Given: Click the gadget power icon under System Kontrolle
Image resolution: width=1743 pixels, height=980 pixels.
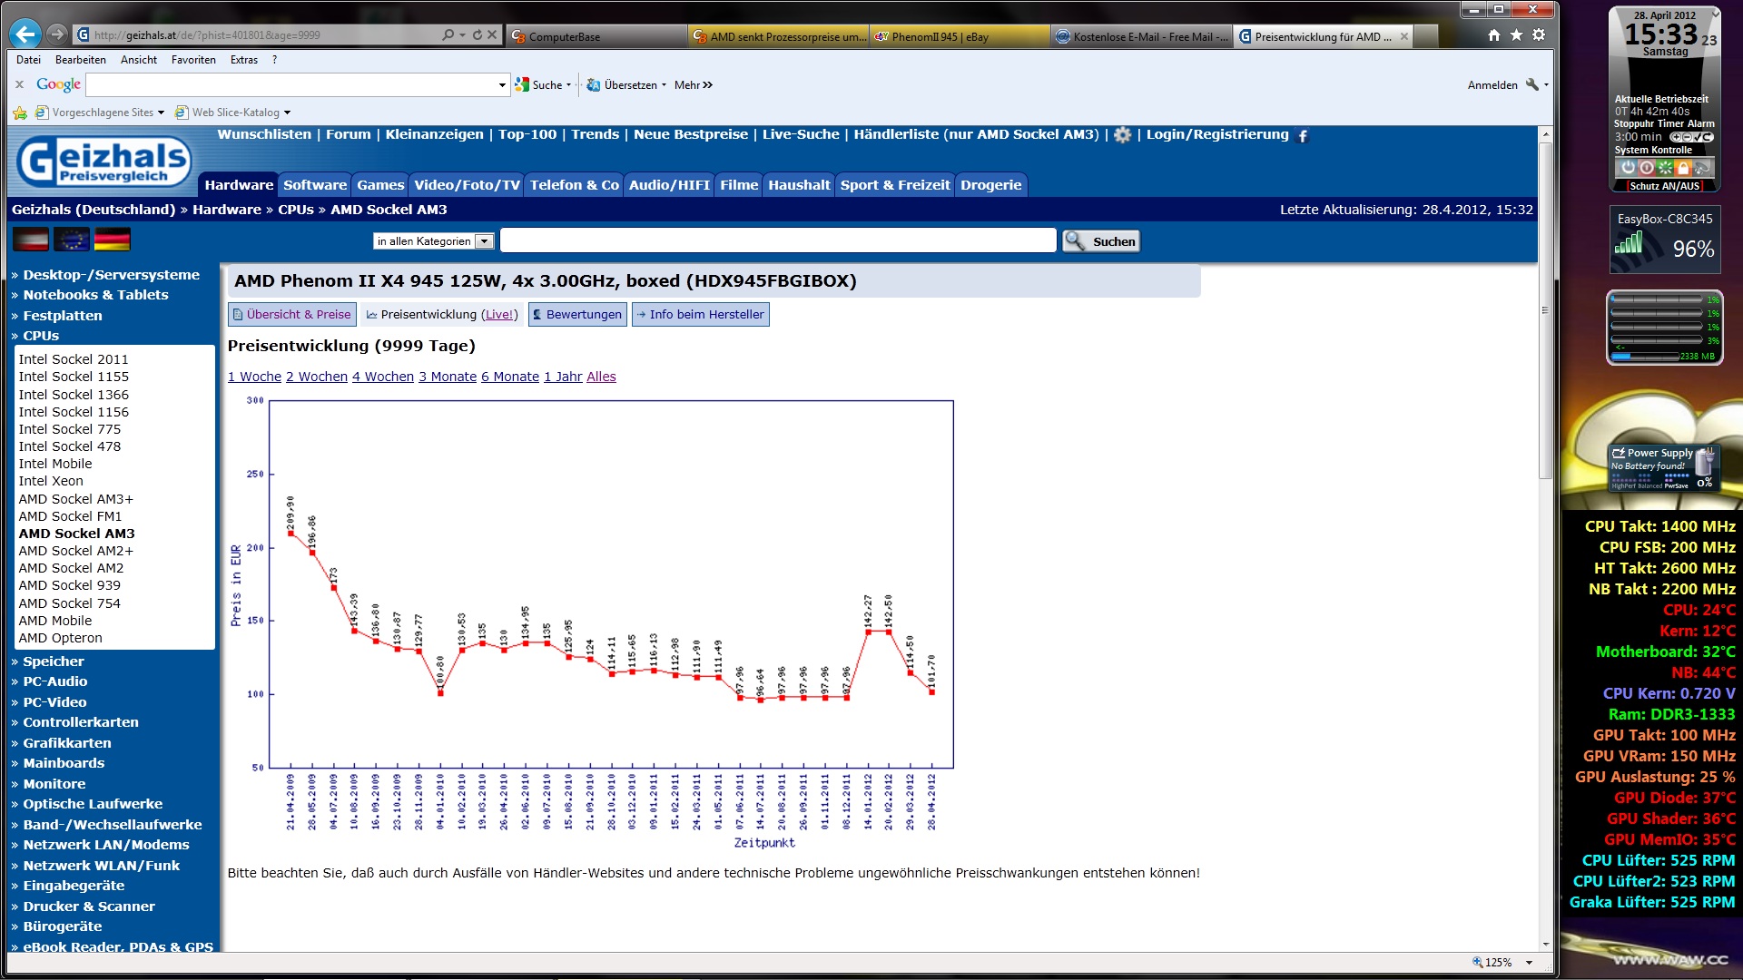Looking at the screenshot, I should tap(1628, 168).
